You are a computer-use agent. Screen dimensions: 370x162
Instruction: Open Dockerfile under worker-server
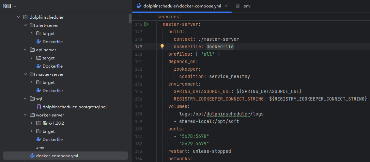(x=52, y=140)
